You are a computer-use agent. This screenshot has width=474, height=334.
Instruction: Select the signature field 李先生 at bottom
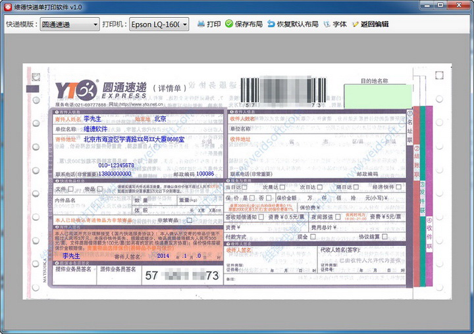(x=71, y=256)
